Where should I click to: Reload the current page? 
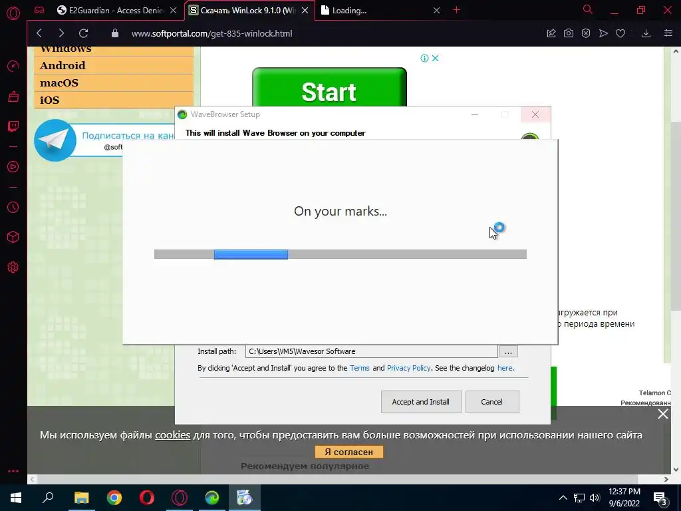83,33
